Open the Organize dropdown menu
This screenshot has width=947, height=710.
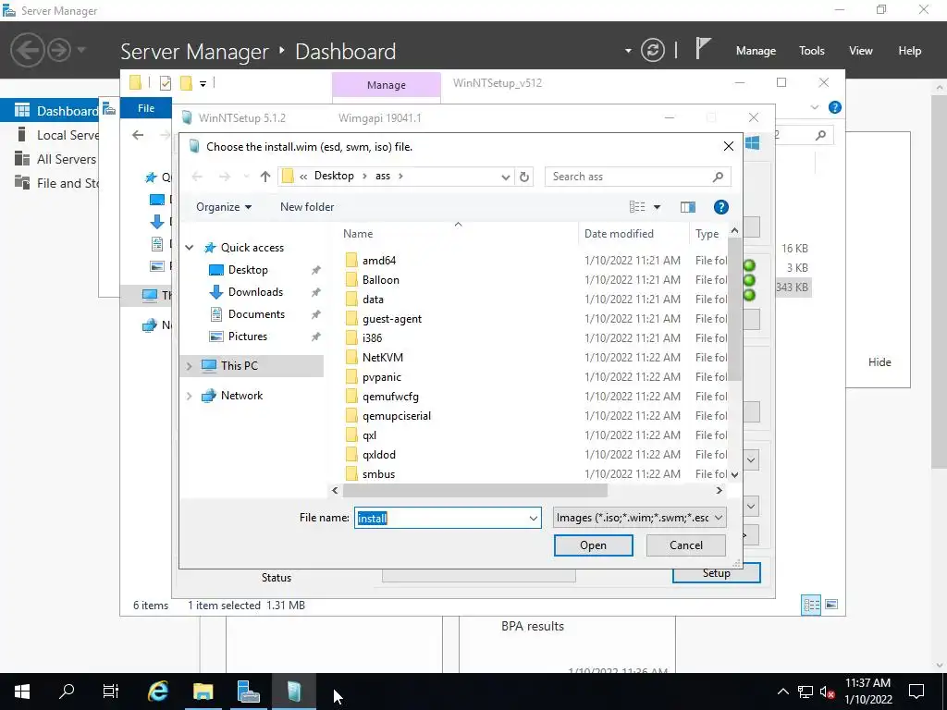pos(224,207)
